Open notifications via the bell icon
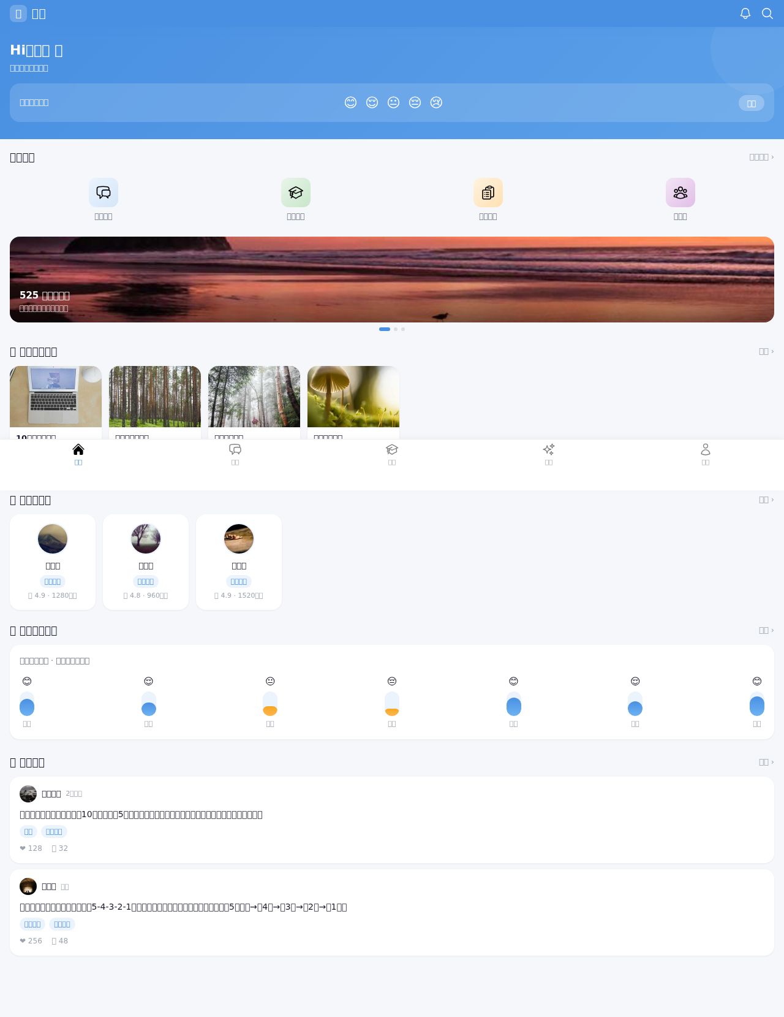 (745, 13)
